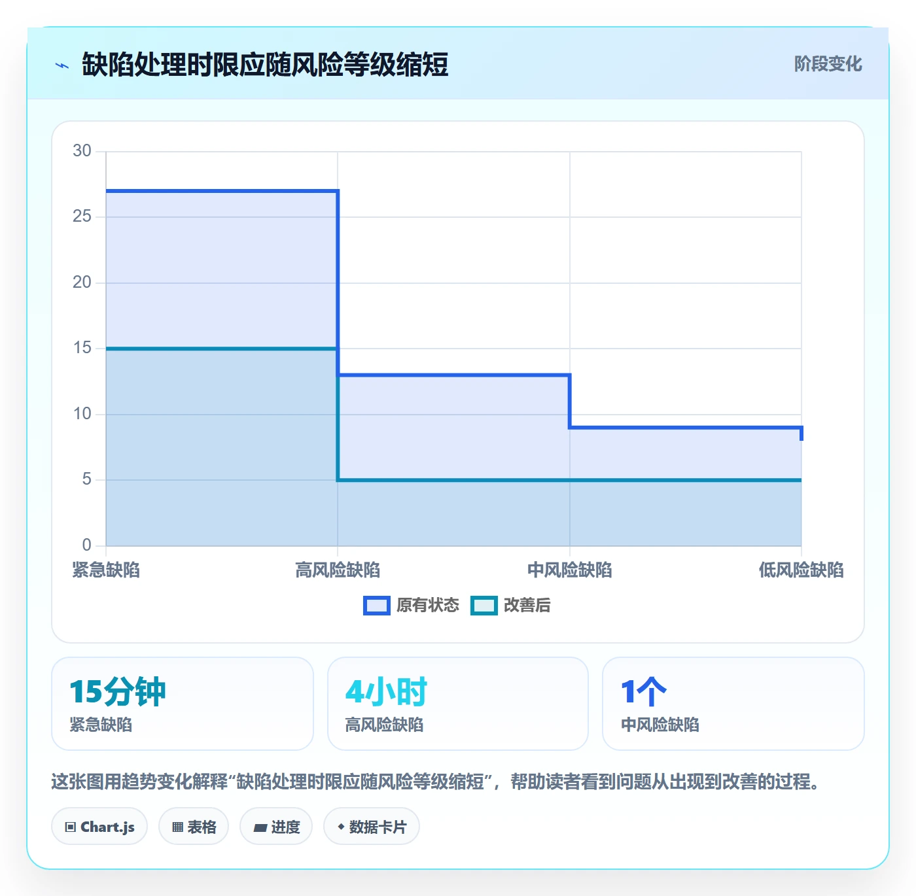Click the 高风险缺陷 x-axis label
916x896 pixels.
pos(338,570)
